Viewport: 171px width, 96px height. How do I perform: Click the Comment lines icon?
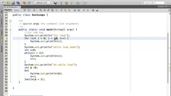click(x=93, y=10)
